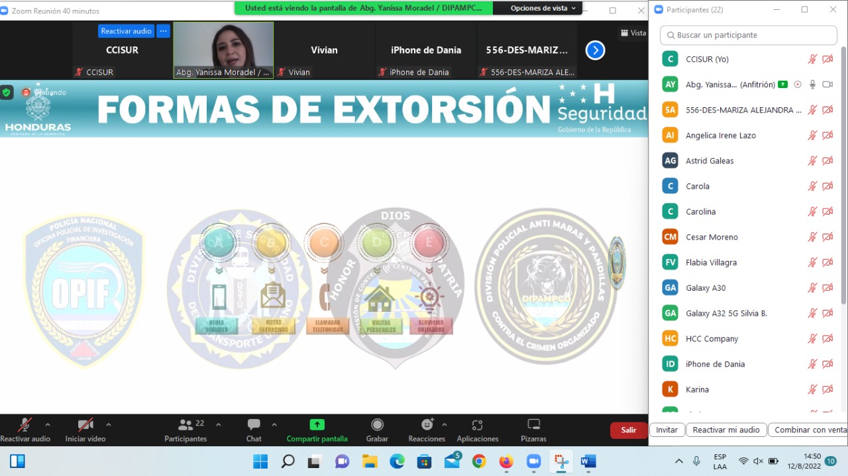Image resolution: width=848 pixels, height=476 pixels.
Task: Open the Participantes icon in toolbar
Action: [x=185, y=425]
